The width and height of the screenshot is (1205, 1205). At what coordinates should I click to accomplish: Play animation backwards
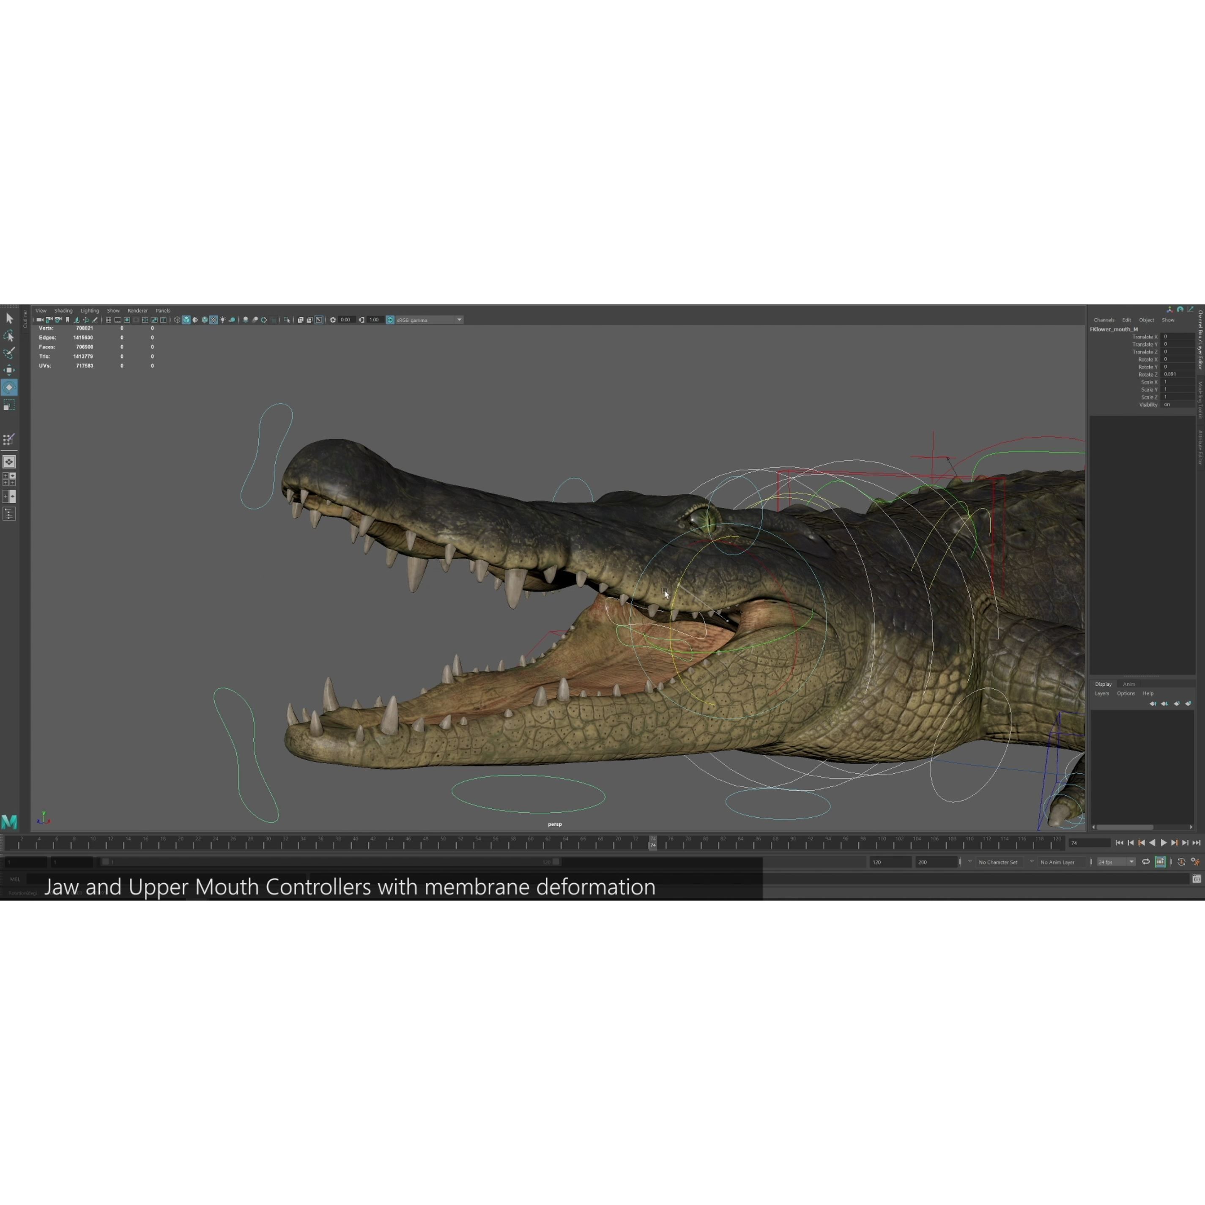(x=1152, y=843)
